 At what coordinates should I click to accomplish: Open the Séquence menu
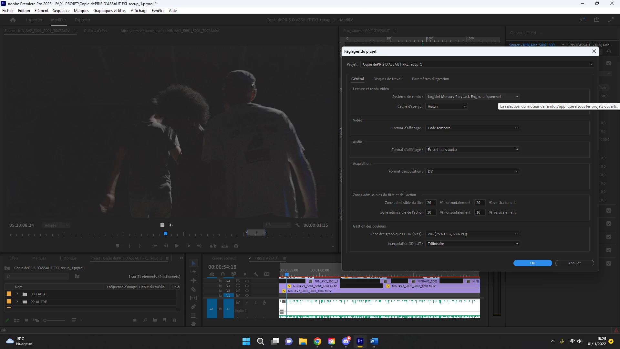pos(61,11)
